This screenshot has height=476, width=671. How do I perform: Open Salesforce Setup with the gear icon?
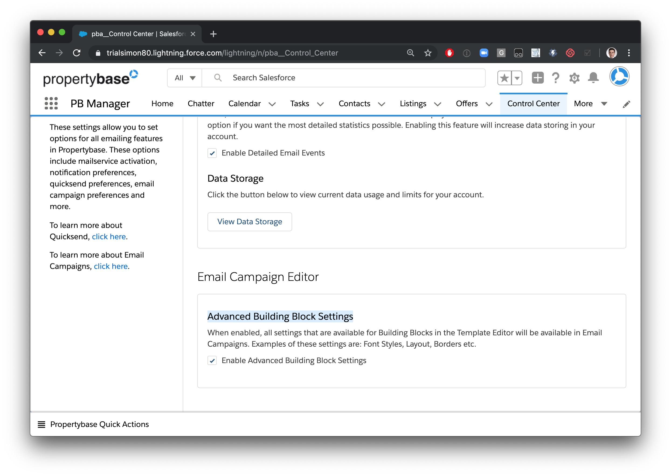click(x=574, y=78)
